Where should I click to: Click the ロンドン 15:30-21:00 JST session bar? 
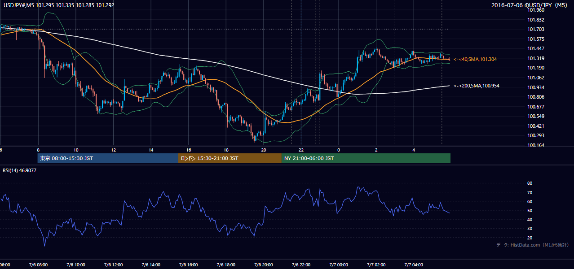click(230, 158)
